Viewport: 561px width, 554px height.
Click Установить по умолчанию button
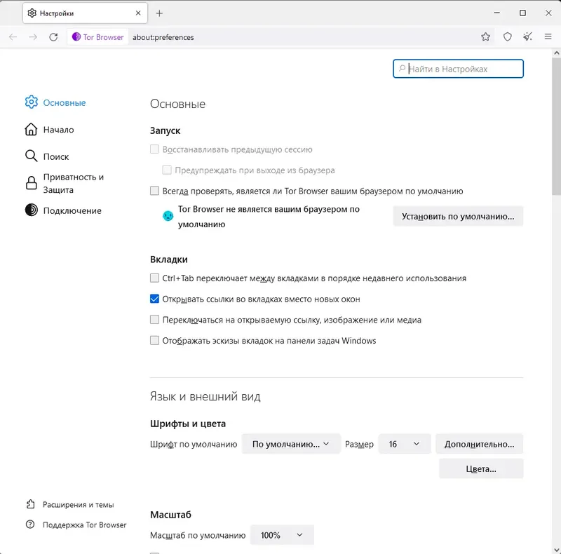[x=458, y=216]
